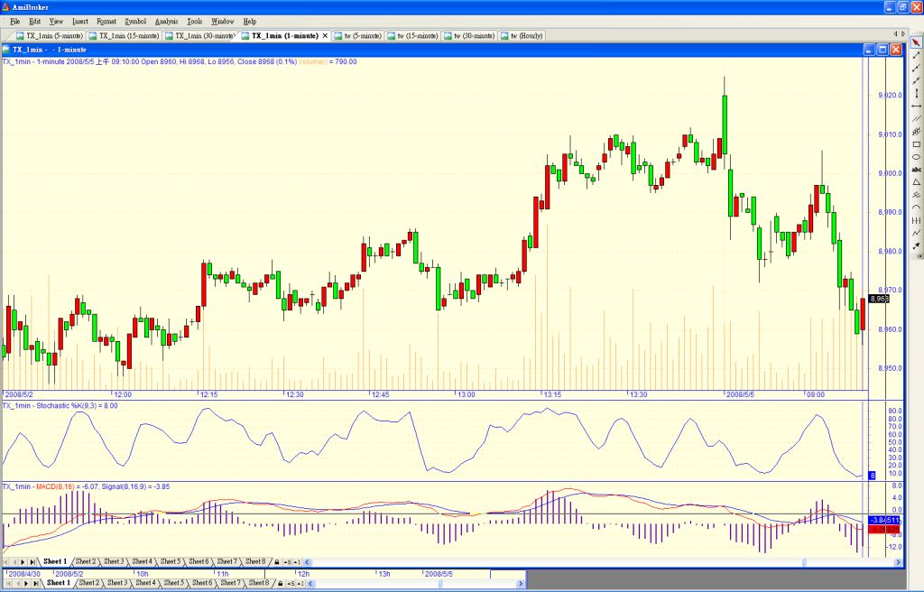Select Sheet 2 in chart window tabs
The height and width of the screenshot is (592, 924).
(x=86, y=562)
